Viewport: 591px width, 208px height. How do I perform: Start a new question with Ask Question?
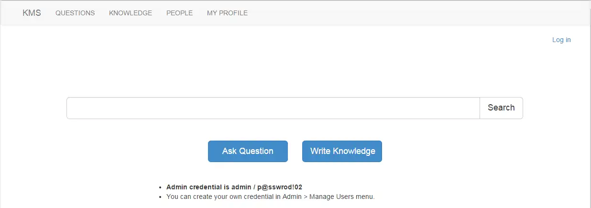(x=248, y=151)
